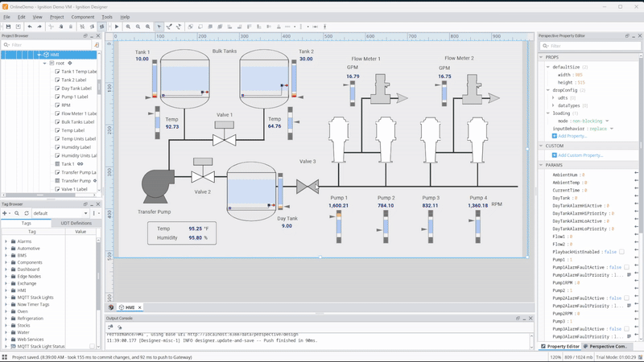644x362 pixels.
Task: Open the loading mode dropdown
Action: (607, 121)
